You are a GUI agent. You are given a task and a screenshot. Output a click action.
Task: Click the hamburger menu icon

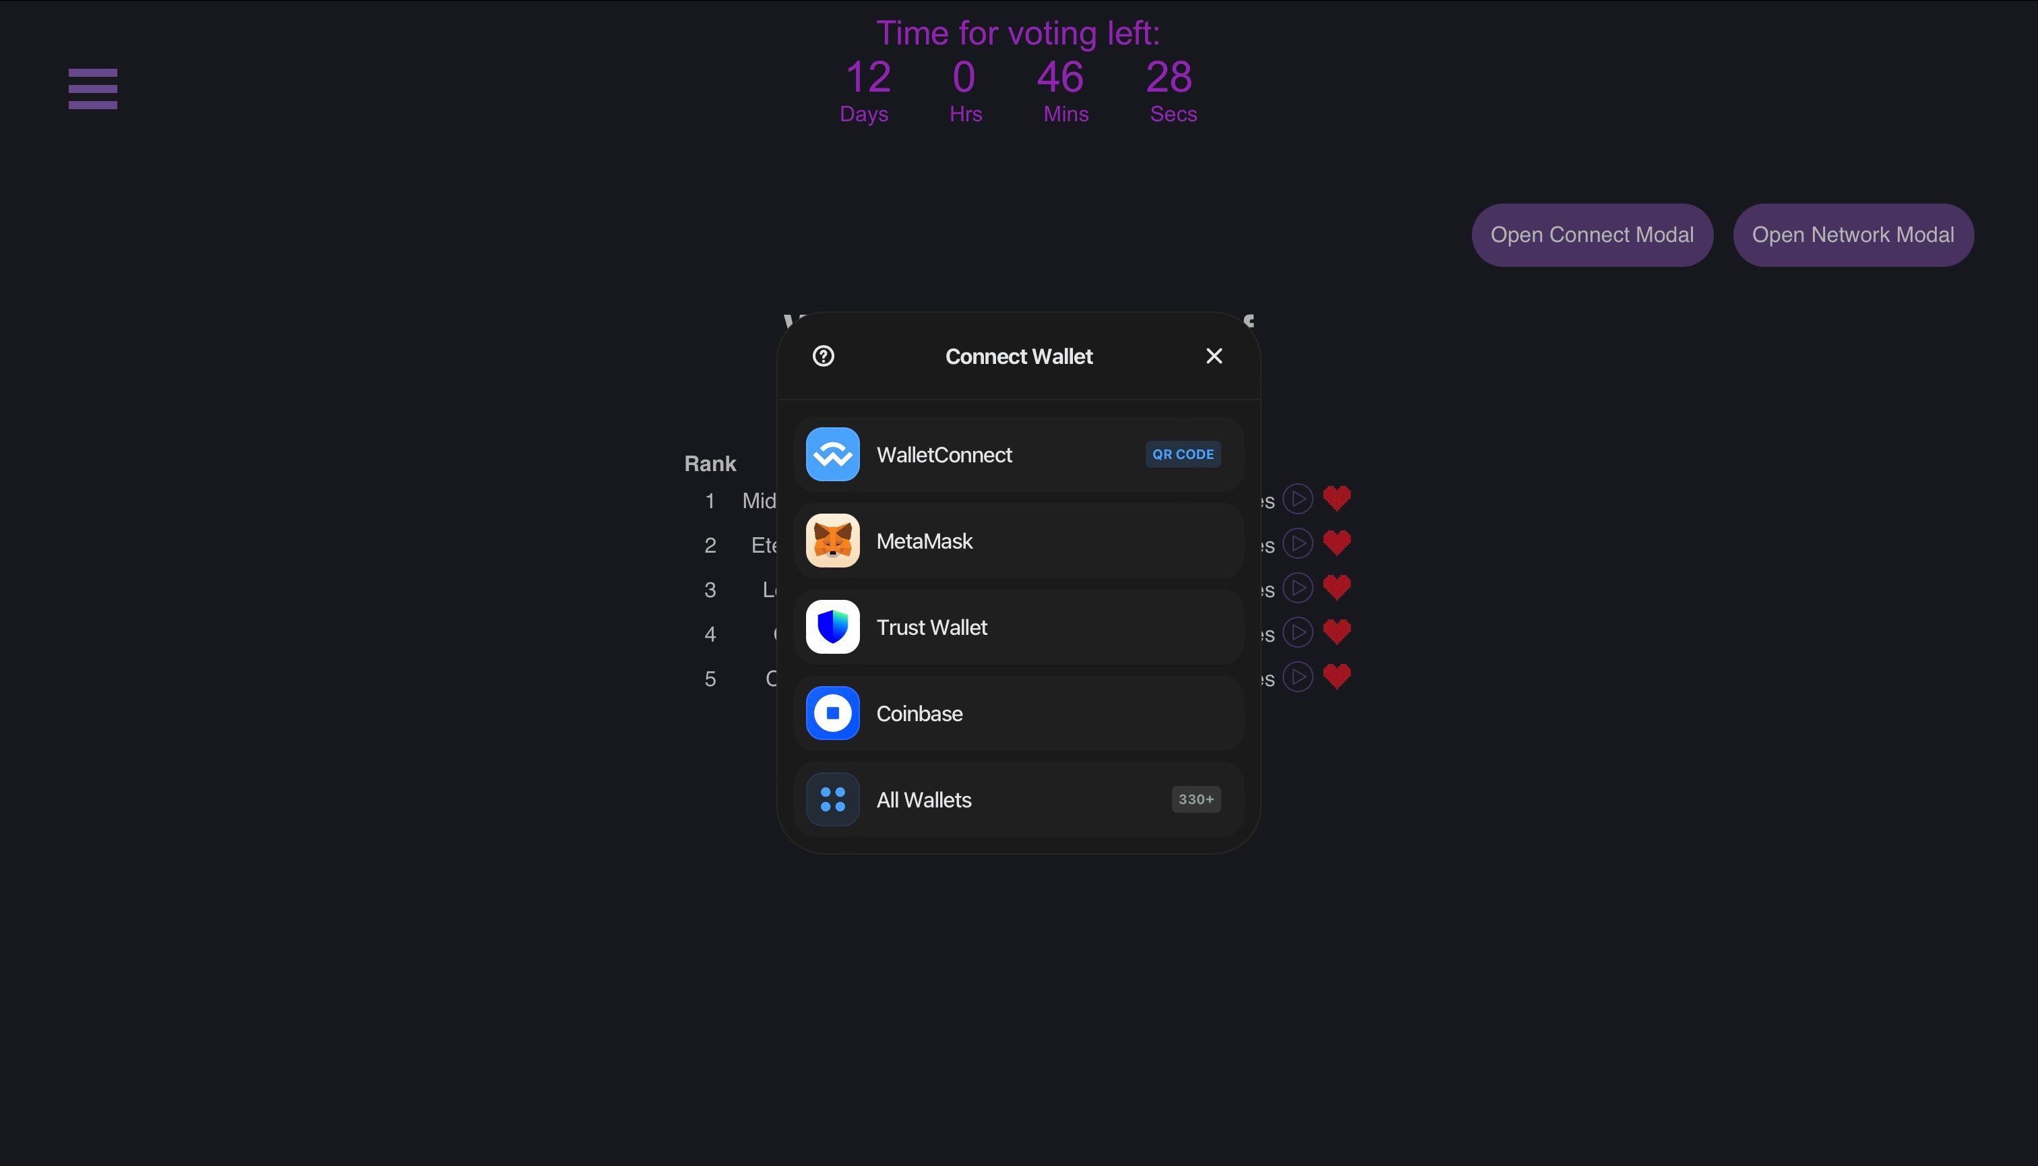coord(92,90)
